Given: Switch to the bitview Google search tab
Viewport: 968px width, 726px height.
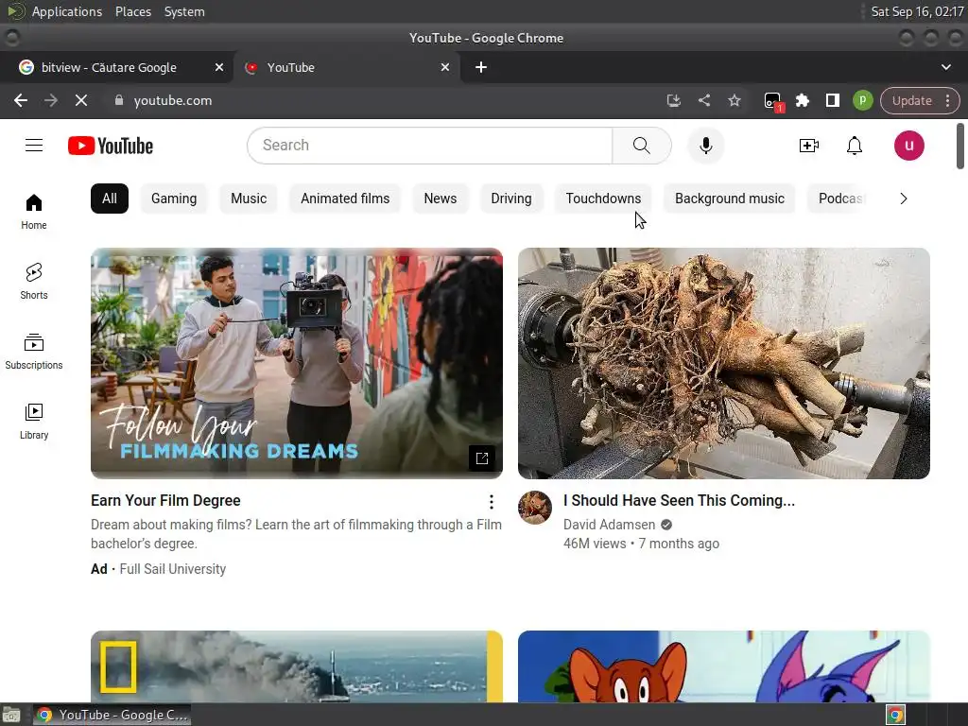Looking at the screenshot, I should click(x=109, y=67).
